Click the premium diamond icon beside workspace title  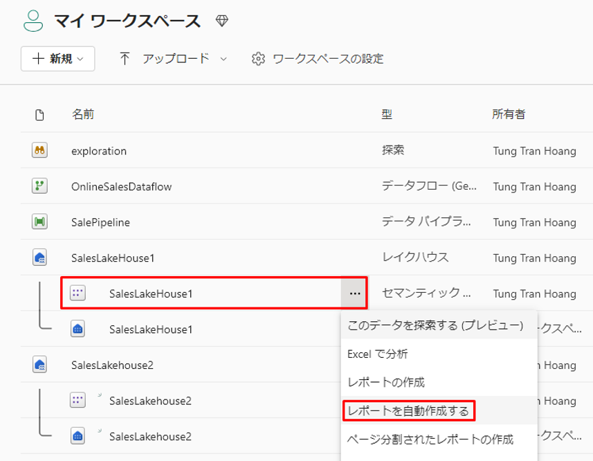point(221,21)
